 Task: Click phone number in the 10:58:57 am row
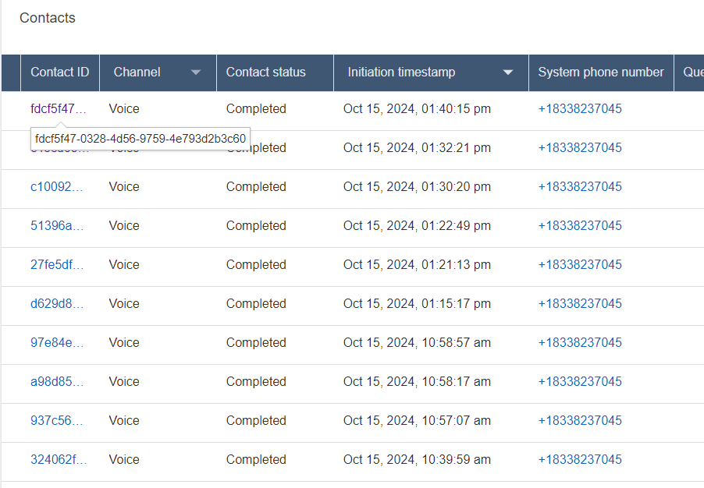580,343
